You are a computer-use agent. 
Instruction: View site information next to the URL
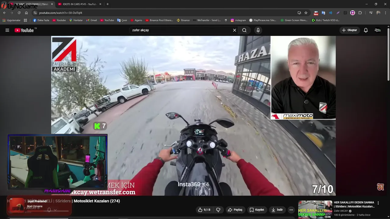(35, 13)
